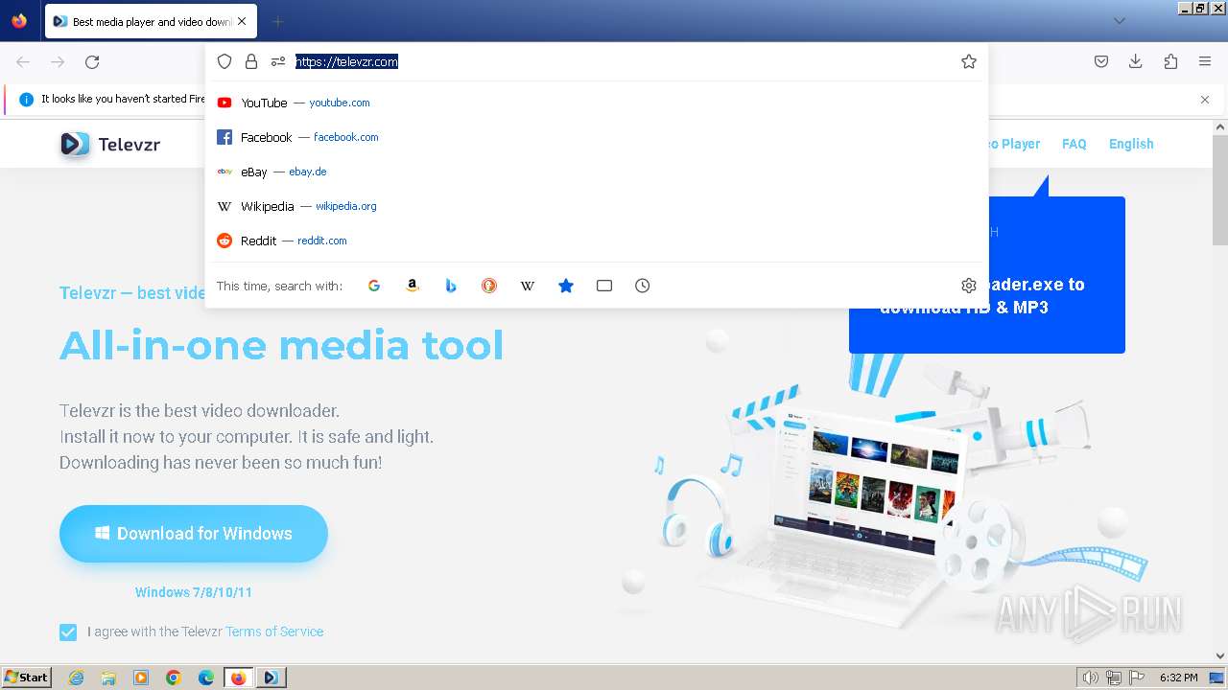
Task: Launch Edge from taskbar
Action: pos(206,678)
